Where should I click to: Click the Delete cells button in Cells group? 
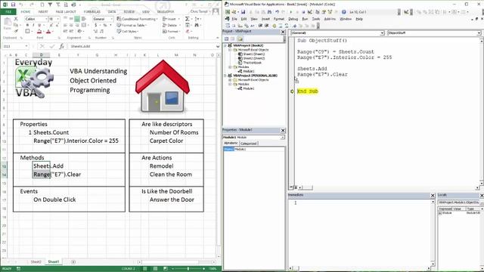point(172,25)
